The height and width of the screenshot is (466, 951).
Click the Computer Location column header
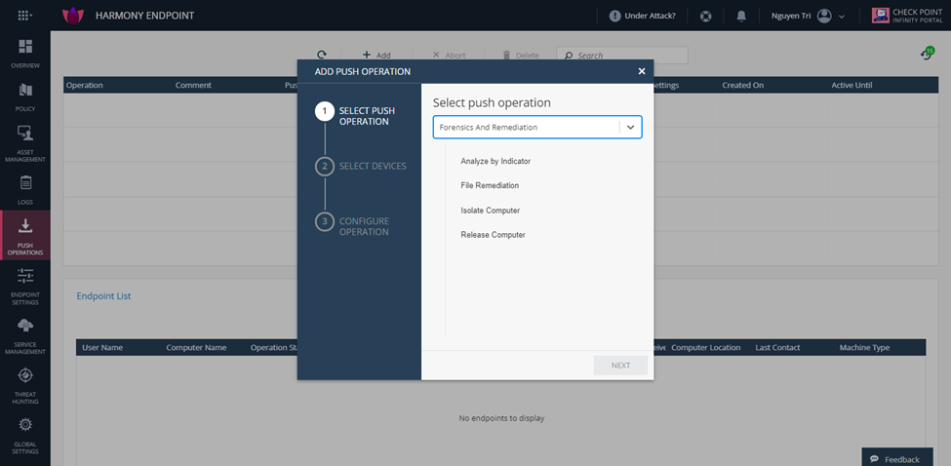(x=706, y=348)
